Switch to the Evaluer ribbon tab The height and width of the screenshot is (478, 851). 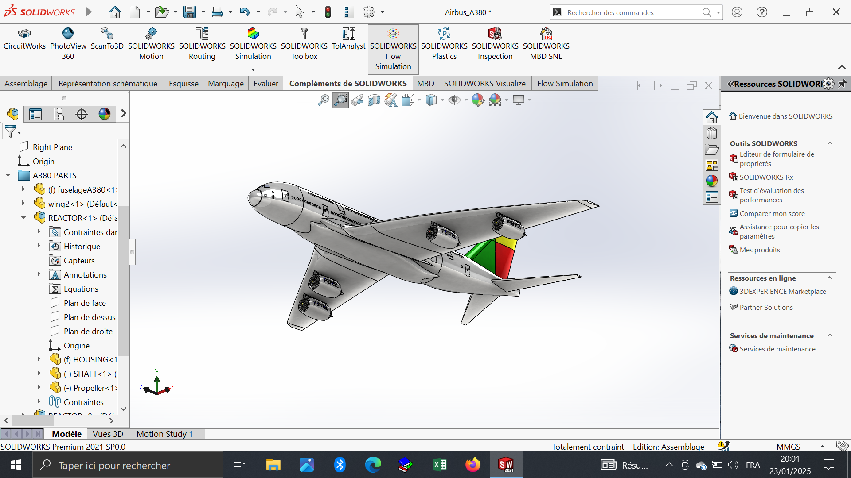266,84
